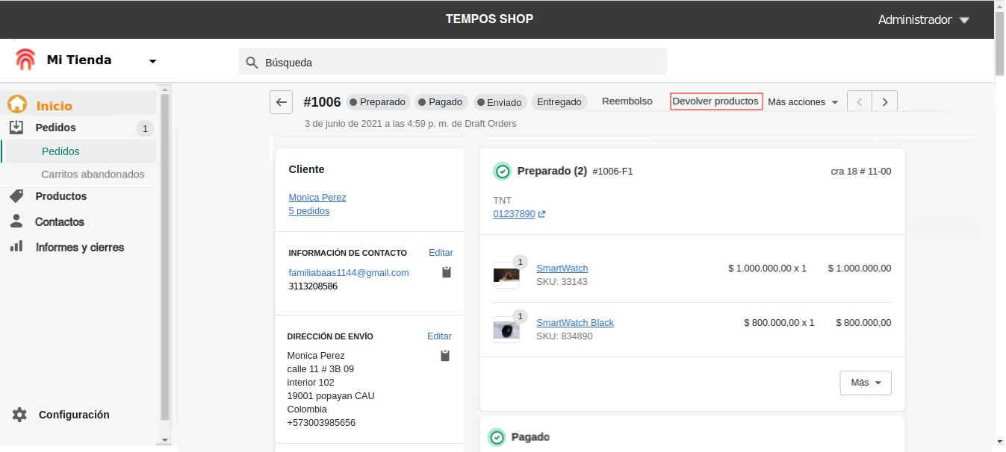Open Configuración gear icon in sidebar
The image size is (1006, 452).
19,415
